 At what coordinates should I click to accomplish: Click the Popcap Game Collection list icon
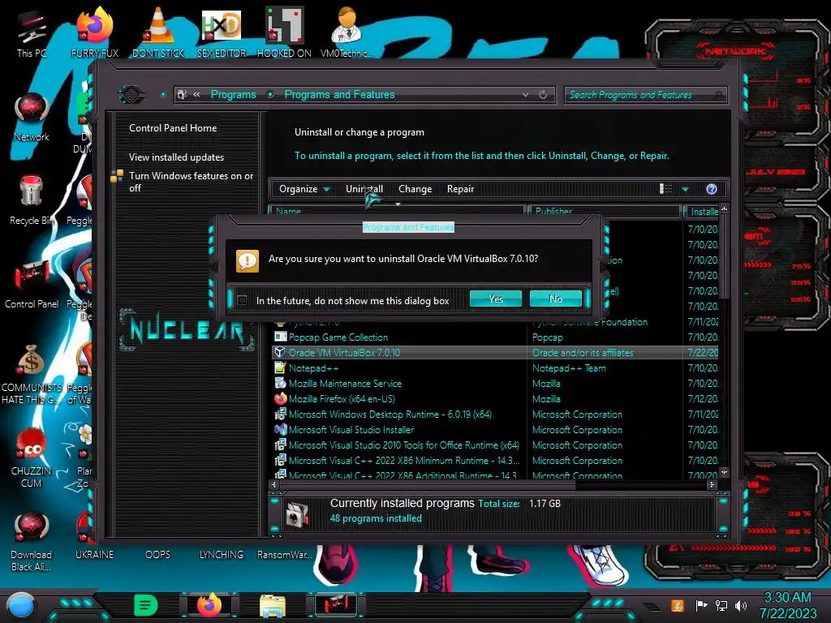[x=280, y=337]
